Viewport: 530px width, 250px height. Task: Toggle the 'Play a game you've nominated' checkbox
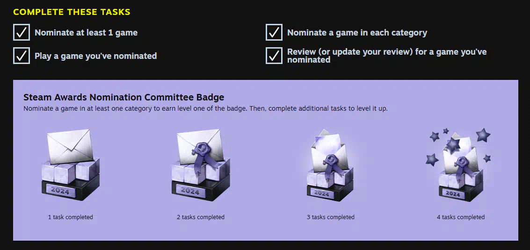(x=22, y=56)
